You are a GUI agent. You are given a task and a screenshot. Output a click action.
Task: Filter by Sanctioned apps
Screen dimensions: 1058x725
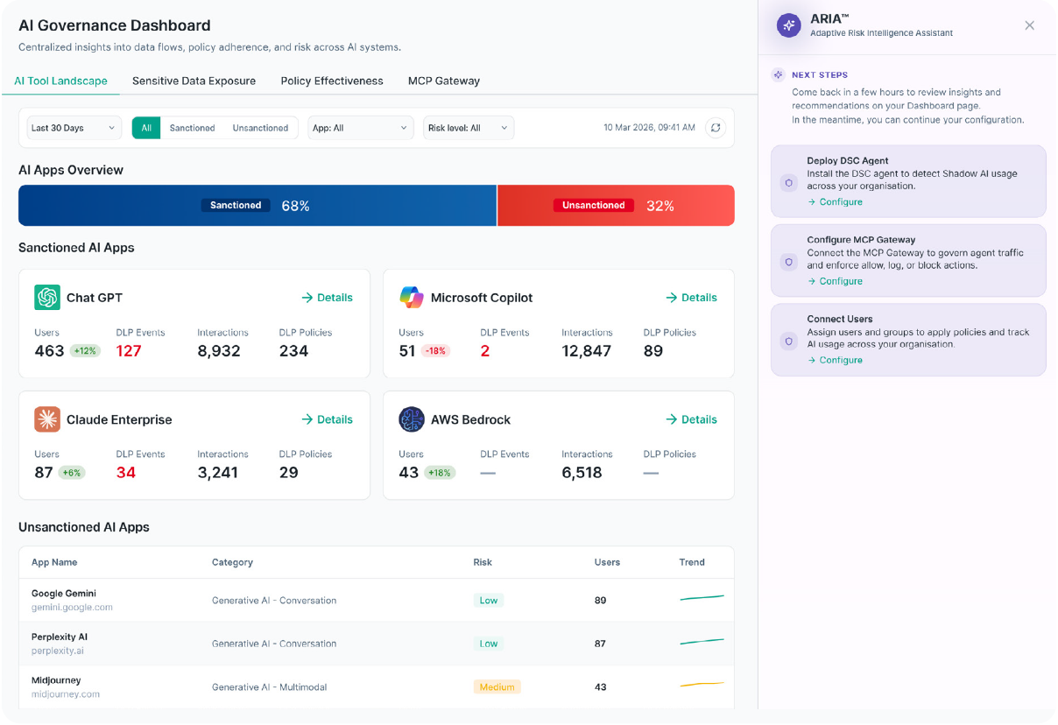coord(192,128)
